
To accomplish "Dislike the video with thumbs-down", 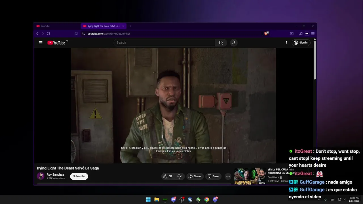I will 180,176.
